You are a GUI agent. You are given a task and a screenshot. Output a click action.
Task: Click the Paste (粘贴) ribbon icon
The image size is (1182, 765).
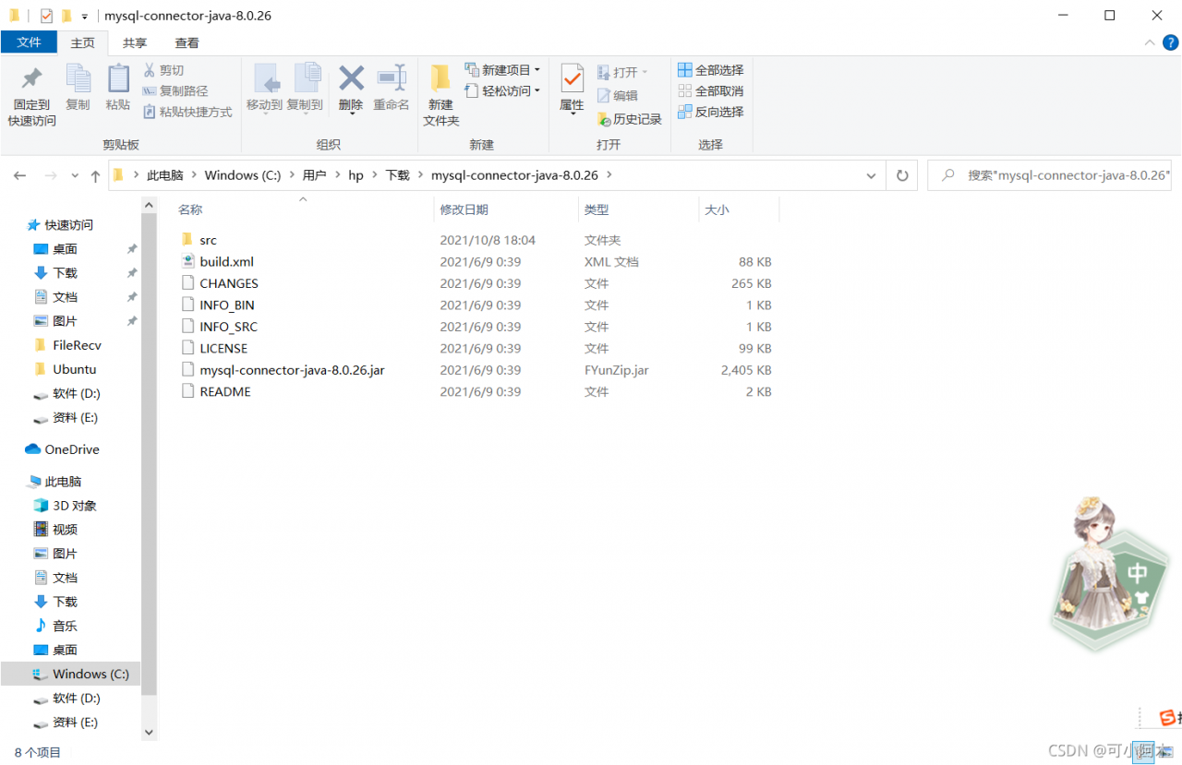point(117,78)
